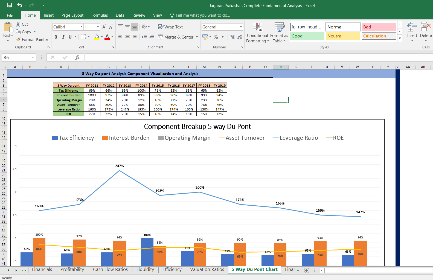The image size is (433, 280).
Task: Apply cell borders using the Borders icon
Action: (x=83, y=37)
